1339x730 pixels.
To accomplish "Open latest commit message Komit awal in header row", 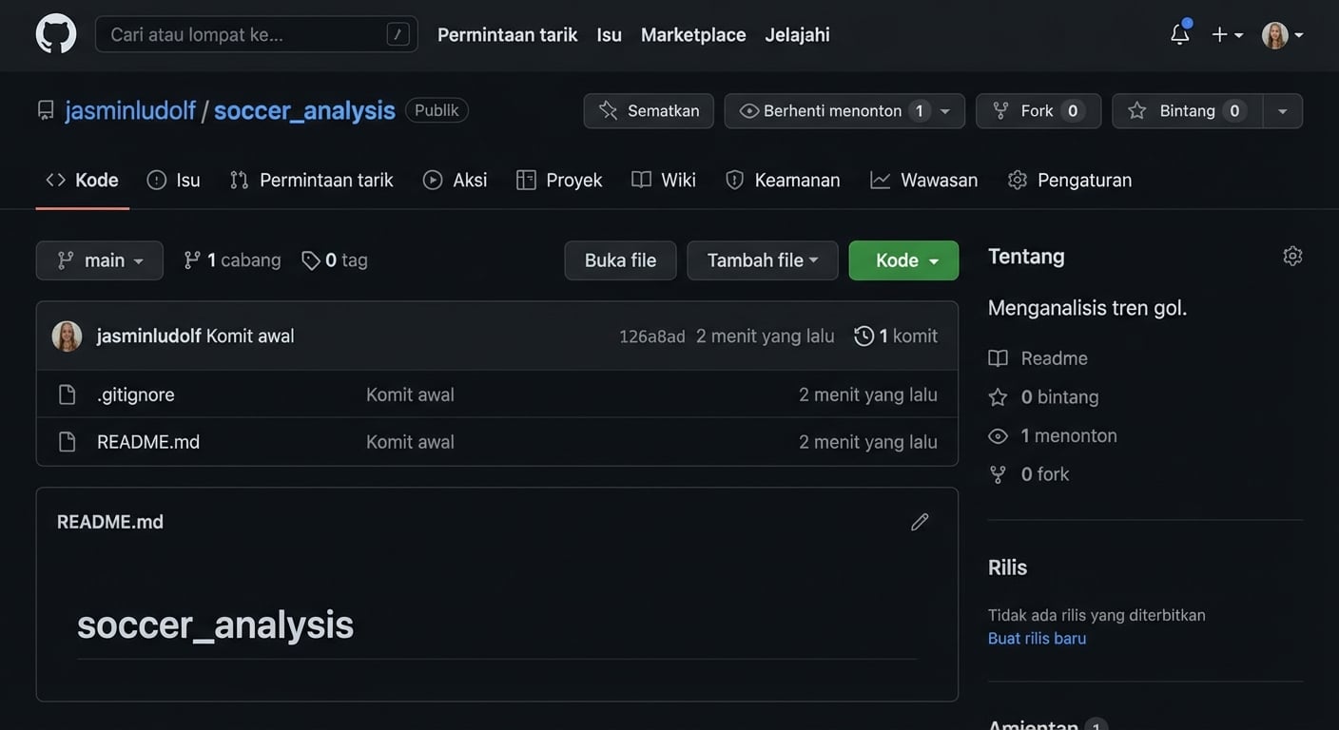I will click(x=250, y=336).
